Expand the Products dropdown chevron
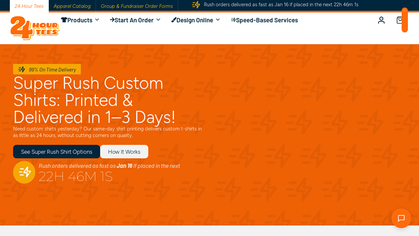Screen dimensions: 419x236 tap(97, 20)
